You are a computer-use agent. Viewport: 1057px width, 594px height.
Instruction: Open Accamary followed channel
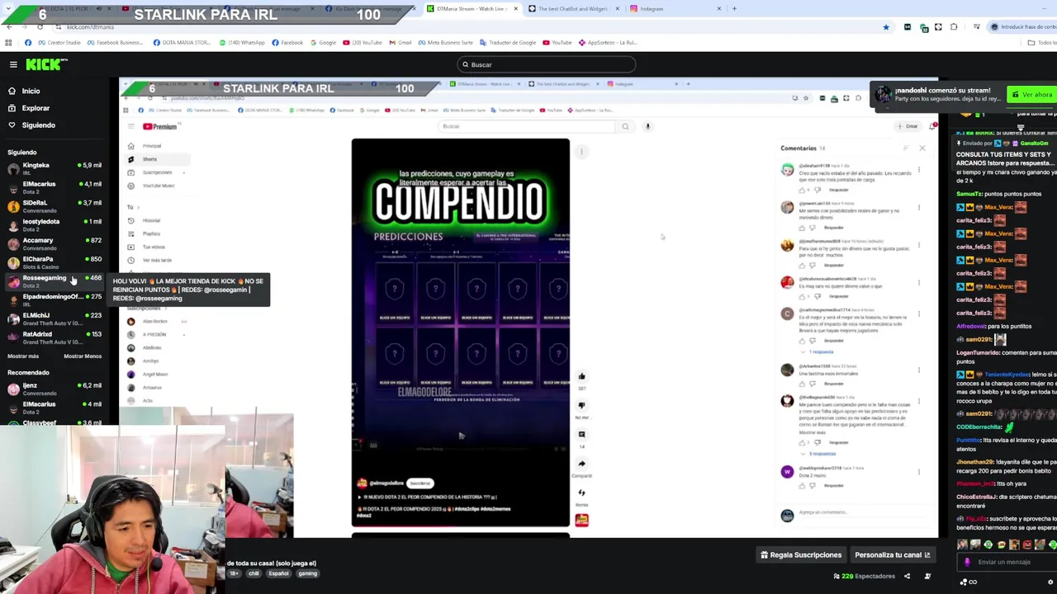(55, 243)
